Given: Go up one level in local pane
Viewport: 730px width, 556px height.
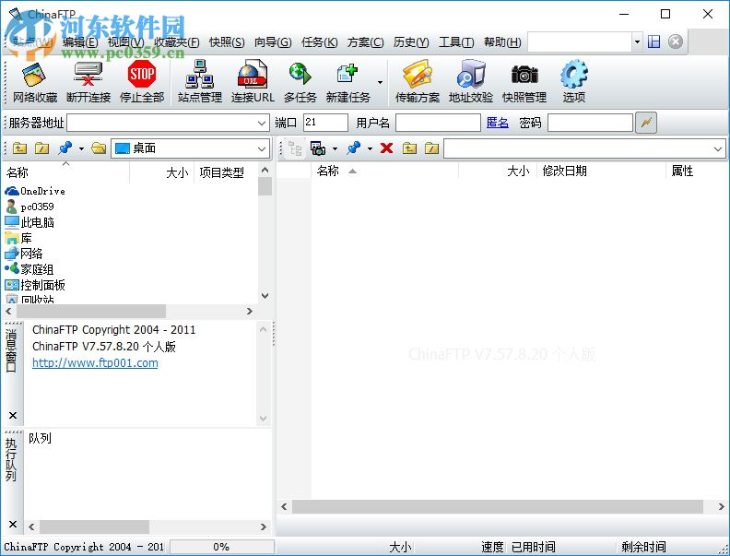Looking at the screenshot, I should pyautogui.click(x=19, y=148).
